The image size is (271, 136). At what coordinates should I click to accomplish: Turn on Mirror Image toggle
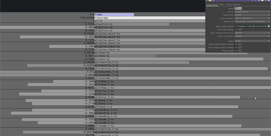pyautogui.click(x=238, y=51)
